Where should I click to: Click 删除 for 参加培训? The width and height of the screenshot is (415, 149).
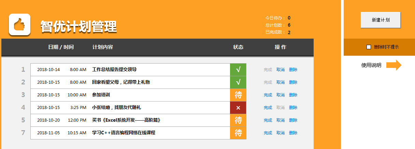[x=293, y=95]
